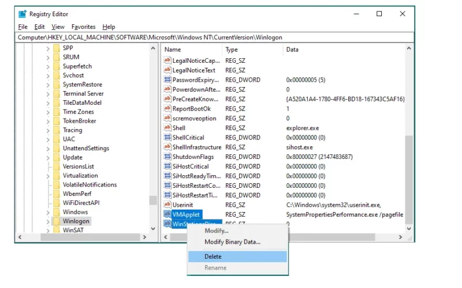
Task: Select the UnattendSettings tree item
Action: click(85, 148)
